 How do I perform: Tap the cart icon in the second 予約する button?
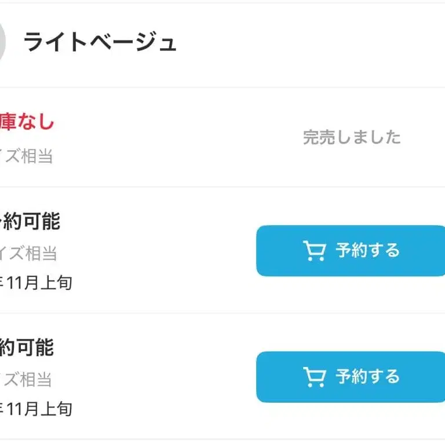pyautogui.click(x=314, y=377)
